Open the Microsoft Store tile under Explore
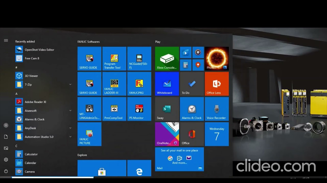The height and width of the screenshot is (183, 327). click(x=102, y=168)
